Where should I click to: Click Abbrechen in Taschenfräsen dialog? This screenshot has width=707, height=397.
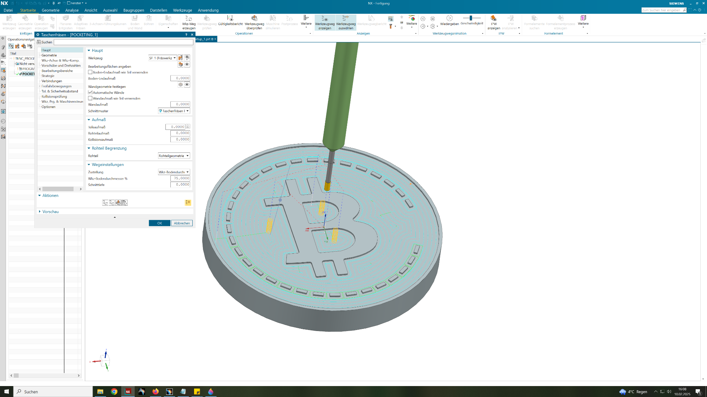(182, 223)
